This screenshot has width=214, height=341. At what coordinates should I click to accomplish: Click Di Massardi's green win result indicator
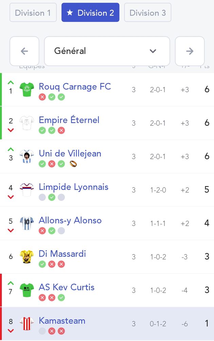pos(42,264)
